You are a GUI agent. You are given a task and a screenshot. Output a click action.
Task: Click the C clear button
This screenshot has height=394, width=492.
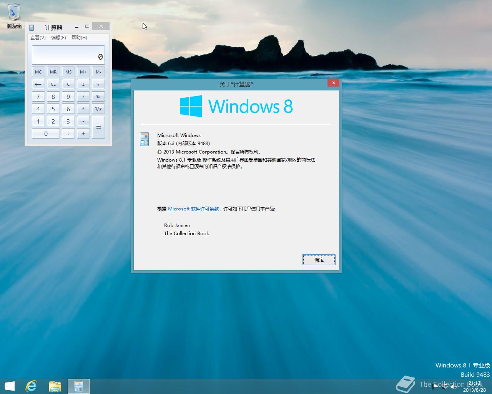point(68,84)
